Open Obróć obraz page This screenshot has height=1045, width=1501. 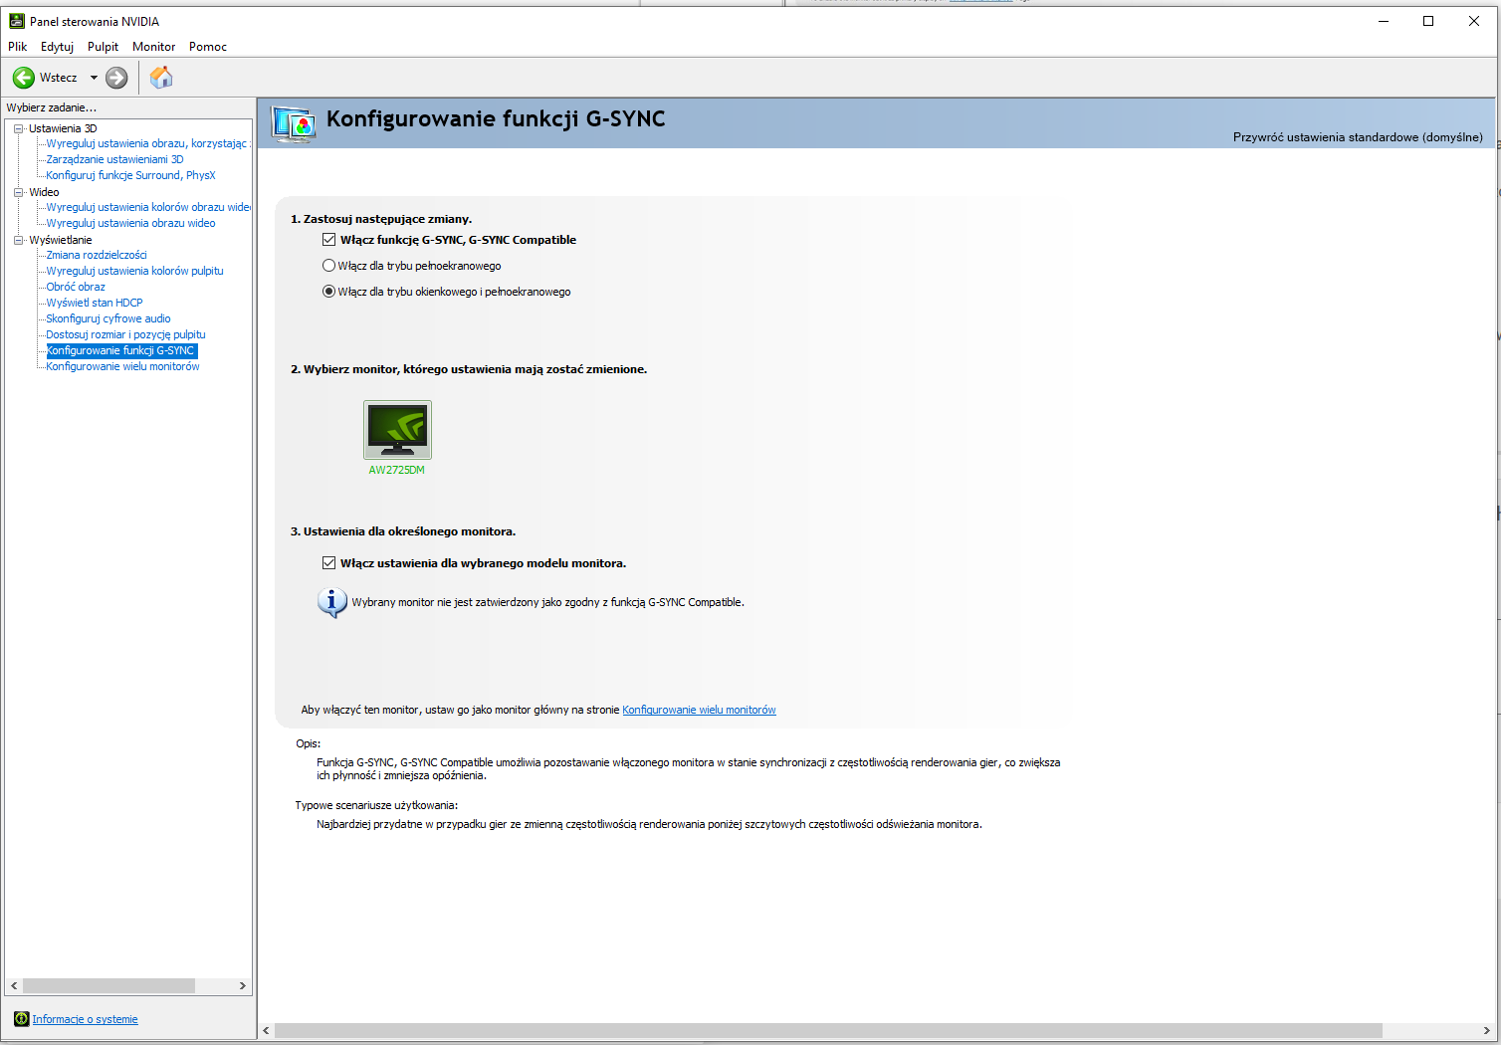(76, 287)
